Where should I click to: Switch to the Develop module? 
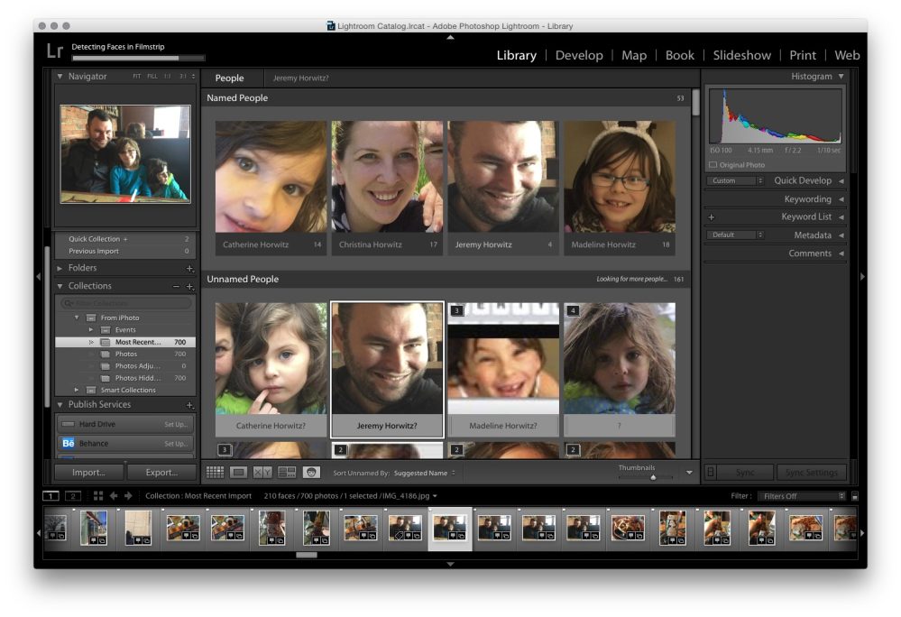tap(579, 55)
